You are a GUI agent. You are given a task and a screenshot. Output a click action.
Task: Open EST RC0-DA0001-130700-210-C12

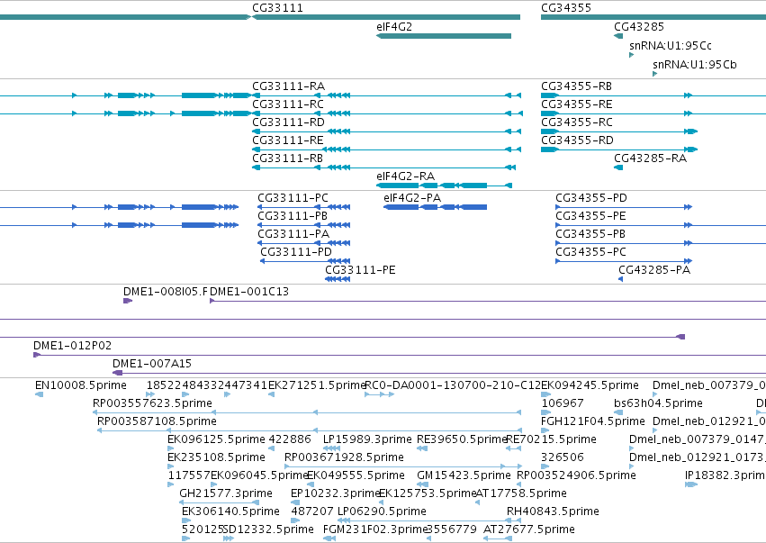point(453,385)
